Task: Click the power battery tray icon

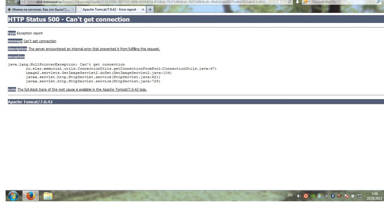Action: tap(353, 196)
